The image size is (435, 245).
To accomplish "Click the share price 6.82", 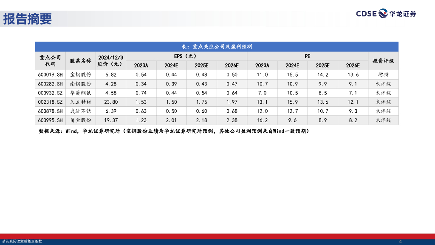I will [x=111, y=75].
